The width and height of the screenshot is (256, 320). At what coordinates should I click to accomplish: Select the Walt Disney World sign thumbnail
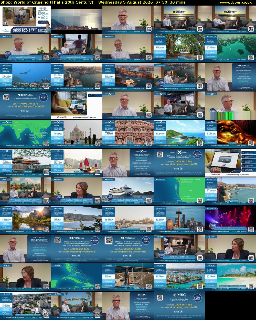[x=77, y=306]
